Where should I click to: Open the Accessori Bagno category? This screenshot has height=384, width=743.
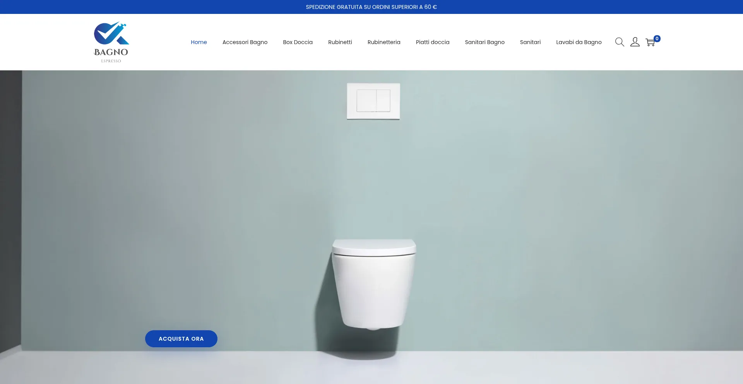click(x=245, y=42)
